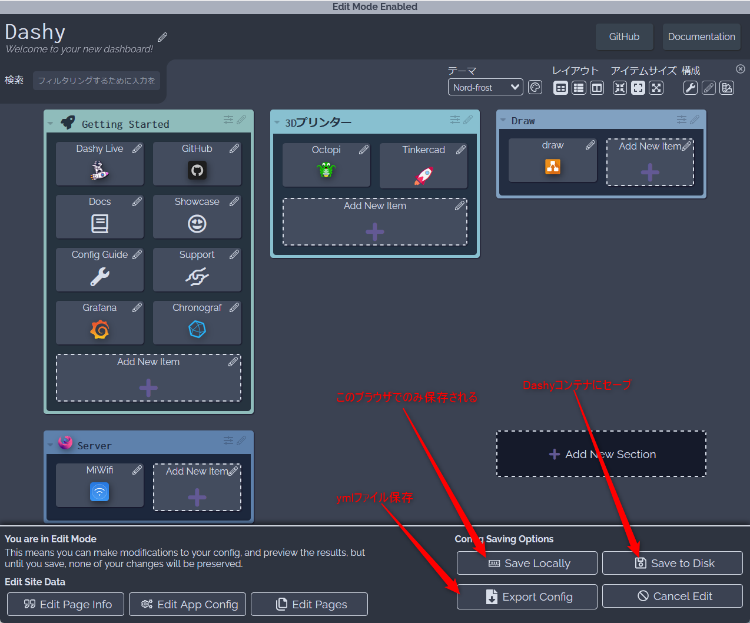This screenshot has width=750, height=623.
Task: Focus the 検索 filter input field
Action: (97, 81)
